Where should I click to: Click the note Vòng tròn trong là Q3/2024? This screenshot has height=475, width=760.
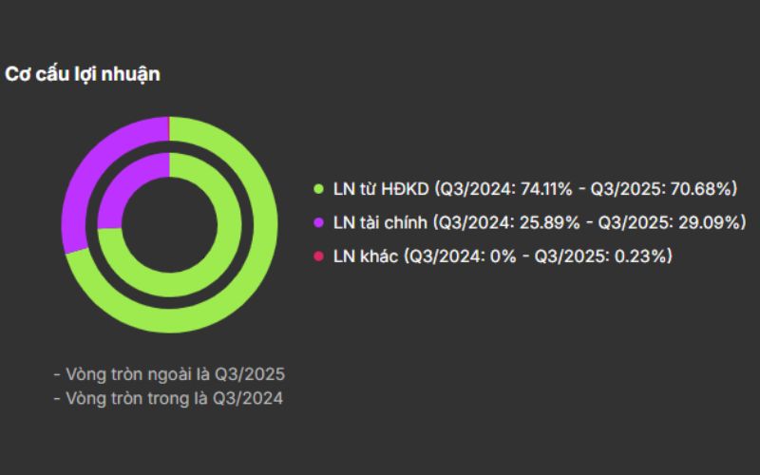(168, 398)
